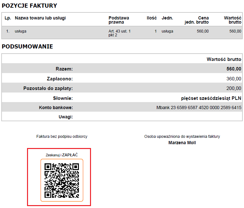The height and width of the screenshot is (208, 244).
Task: Click the 'Ilość' column header
Action: tap(151, 18)
